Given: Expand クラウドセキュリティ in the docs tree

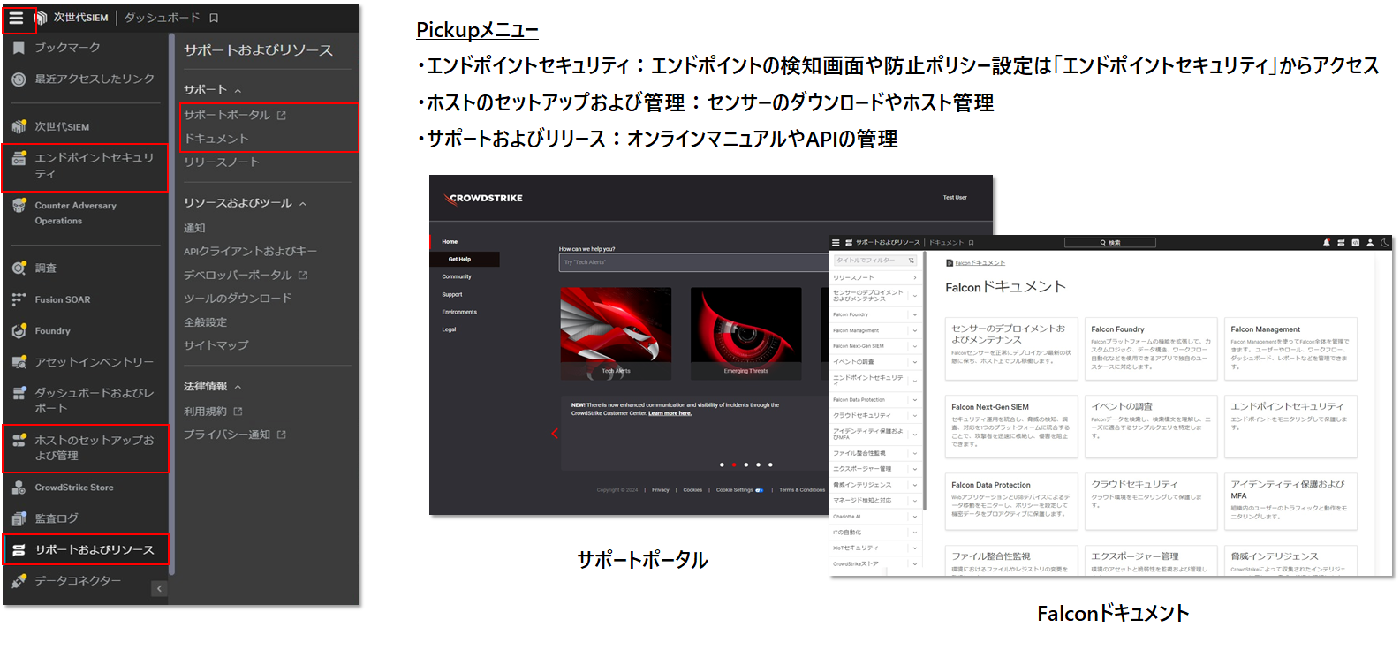Looking at the screenshot, I should pyautogui.click(x=915, y=415).
